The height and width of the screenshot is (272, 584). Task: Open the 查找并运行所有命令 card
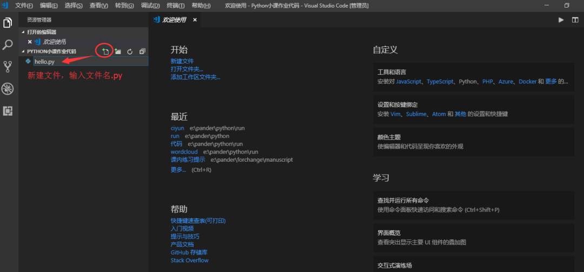[474, 205]
